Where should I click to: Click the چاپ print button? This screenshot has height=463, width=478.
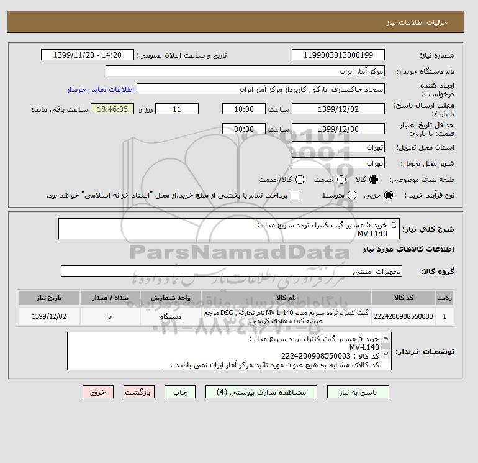(x=180, y=392)
